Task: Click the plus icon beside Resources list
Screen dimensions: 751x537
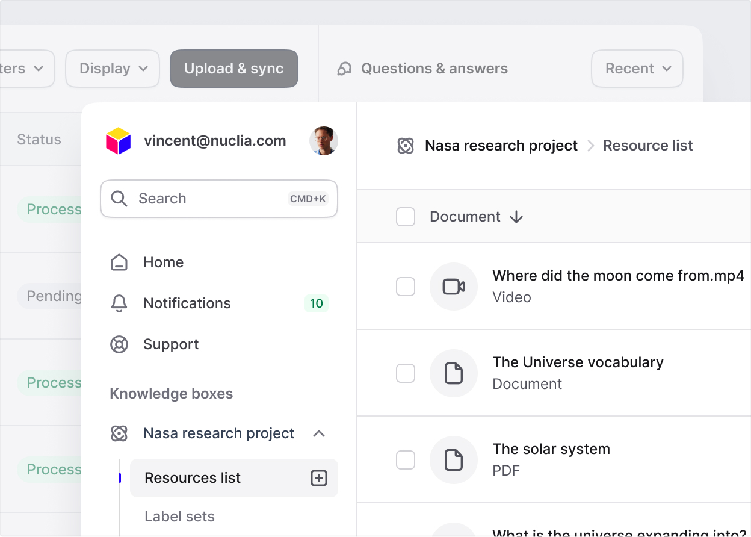Action: coord(318,478)
